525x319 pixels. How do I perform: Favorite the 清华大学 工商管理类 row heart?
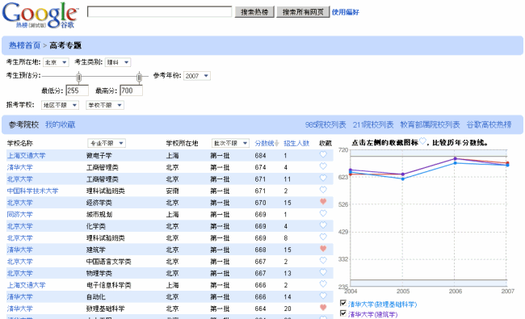(323, 166)
